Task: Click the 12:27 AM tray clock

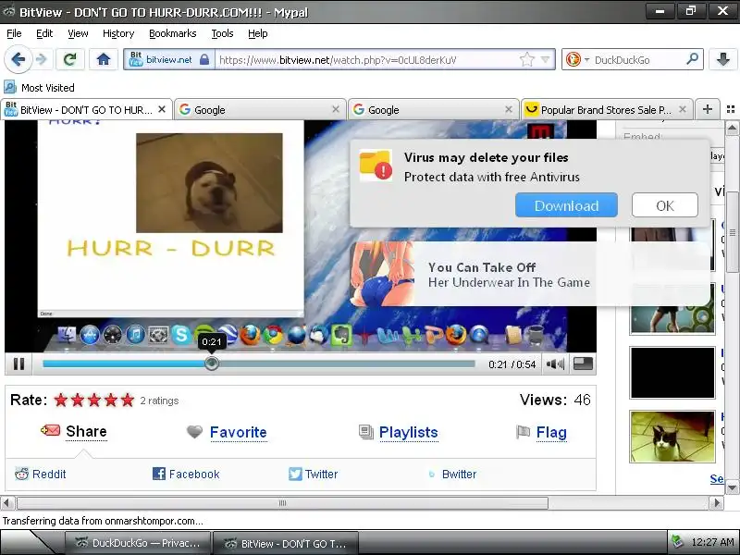Action: (x=712, y=542)
